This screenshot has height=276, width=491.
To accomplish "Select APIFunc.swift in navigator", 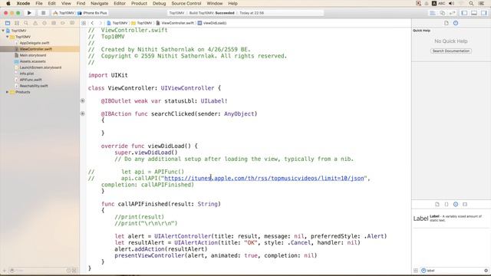I will [x=31, y=80].
